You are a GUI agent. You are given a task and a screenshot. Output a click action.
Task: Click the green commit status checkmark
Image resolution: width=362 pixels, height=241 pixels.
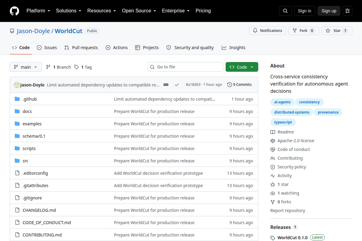pos(177,85)
